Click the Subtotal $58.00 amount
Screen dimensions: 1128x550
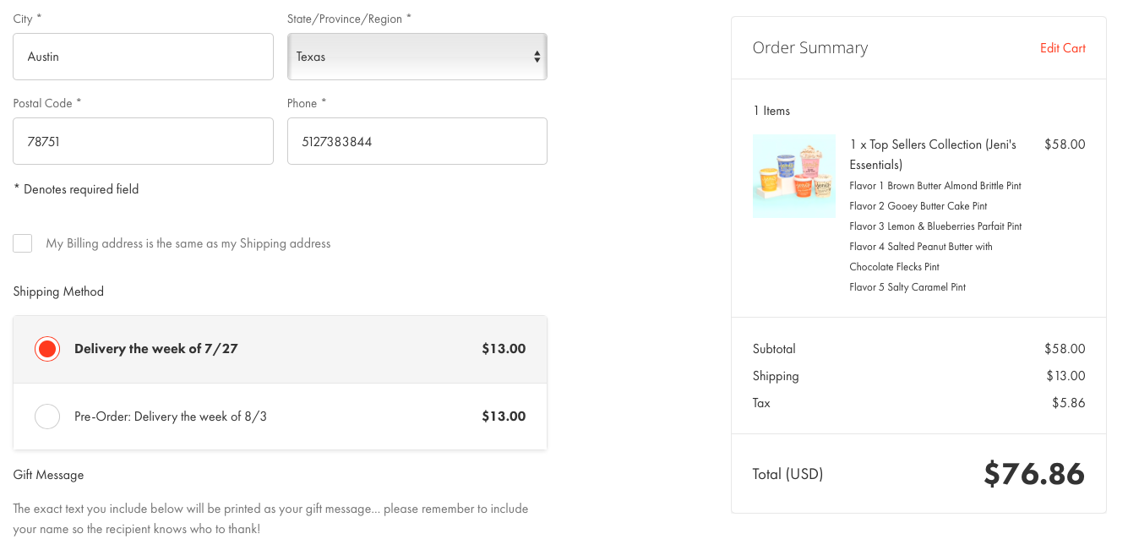coord(1065,349)
